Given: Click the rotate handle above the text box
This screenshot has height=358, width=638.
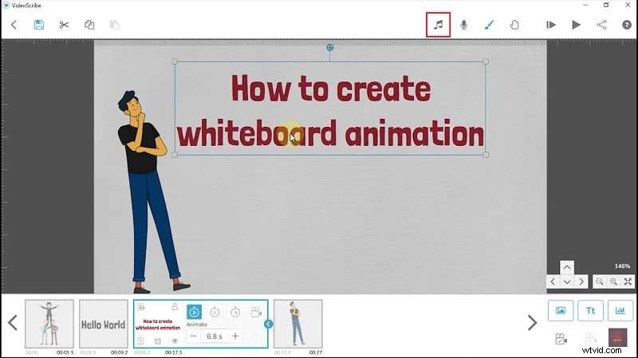Looking at the screenshot, I should pyautogui.click(x=330, y=48).
